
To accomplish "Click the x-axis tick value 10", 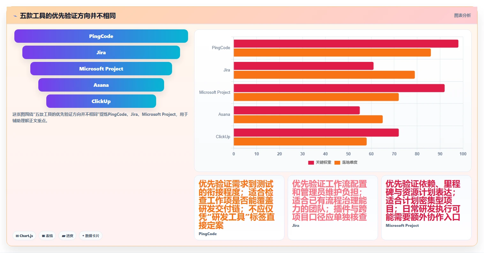I will point(257,154).
